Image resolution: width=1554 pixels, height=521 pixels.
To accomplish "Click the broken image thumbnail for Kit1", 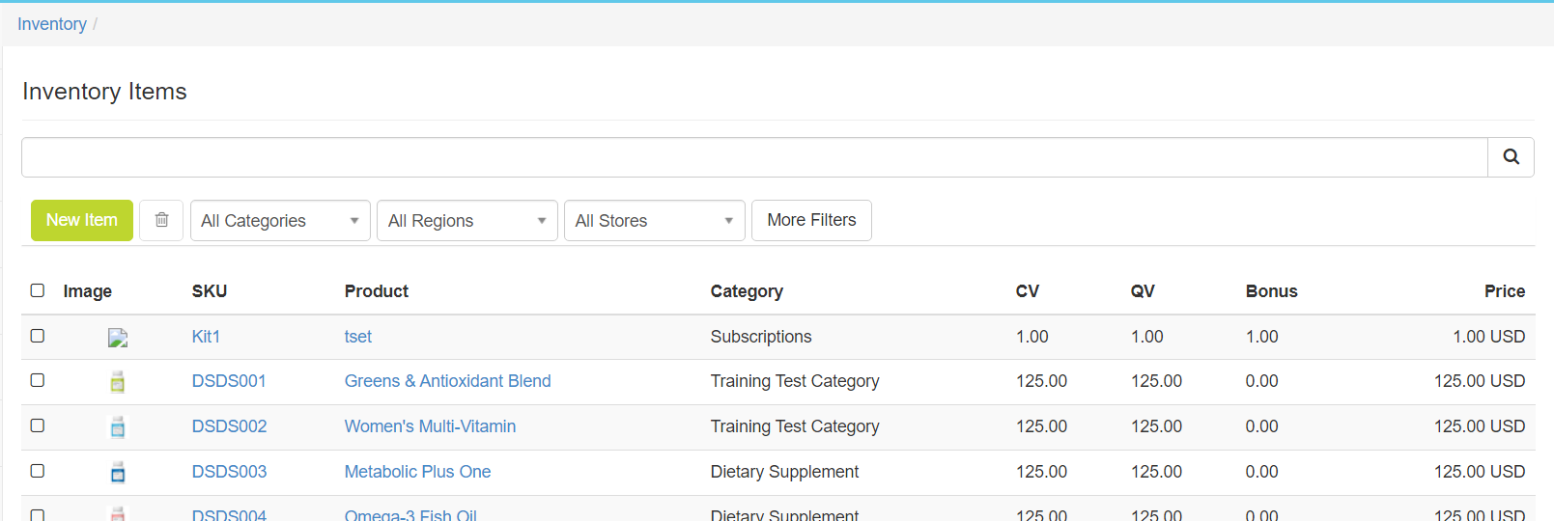I will pos(118,338).
